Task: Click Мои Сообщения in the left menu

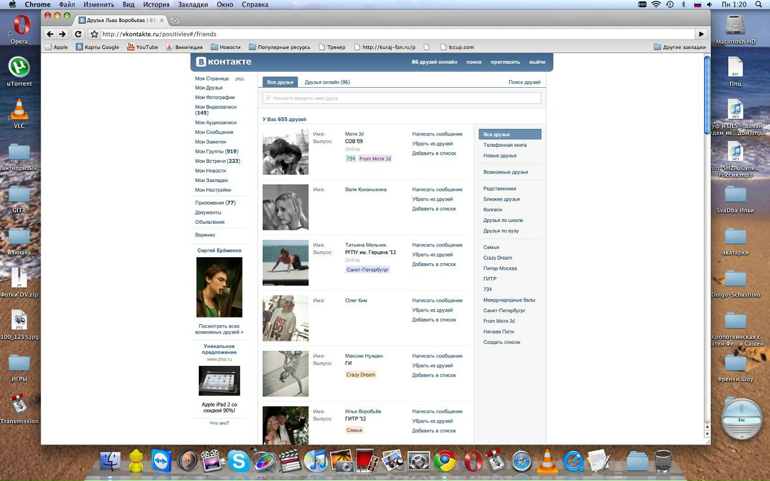Action: tap(214, 132)
